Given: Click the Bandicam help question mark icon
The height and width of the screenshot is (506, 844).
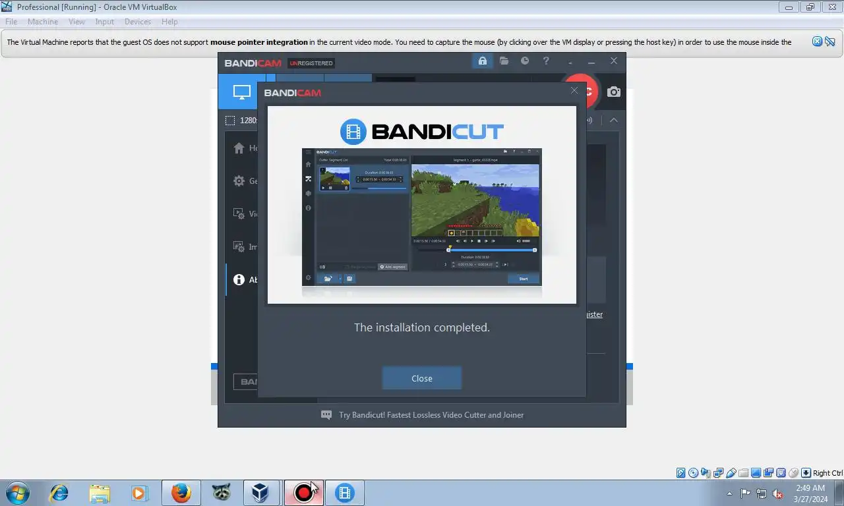Looking at the screenshot, I should [x=546, y=61].
